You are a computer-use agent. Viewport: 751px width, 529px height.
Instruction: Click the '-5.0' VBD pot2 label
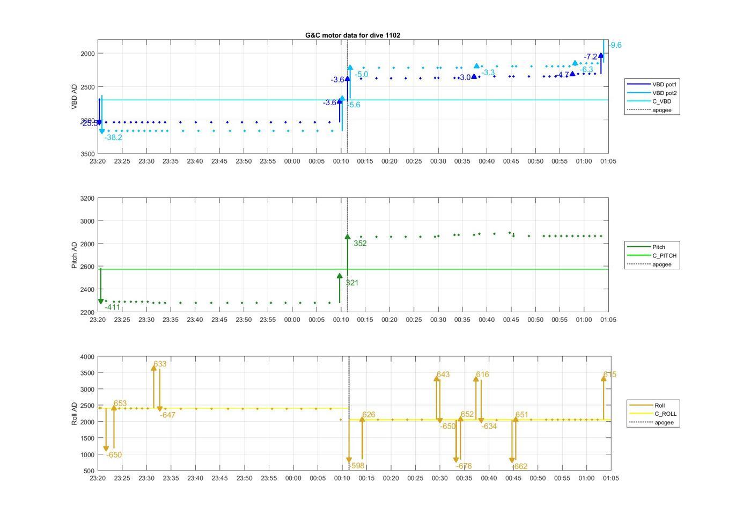(x=361, y=75)
